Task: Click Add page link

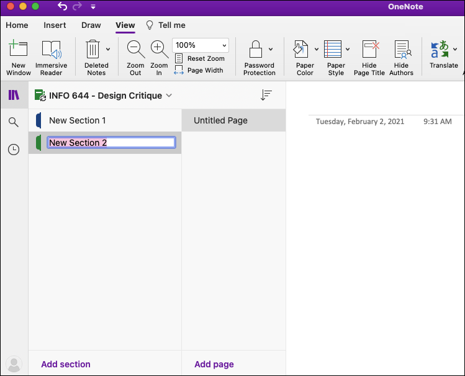Action: pyautogui.click(x=214, y=364)
